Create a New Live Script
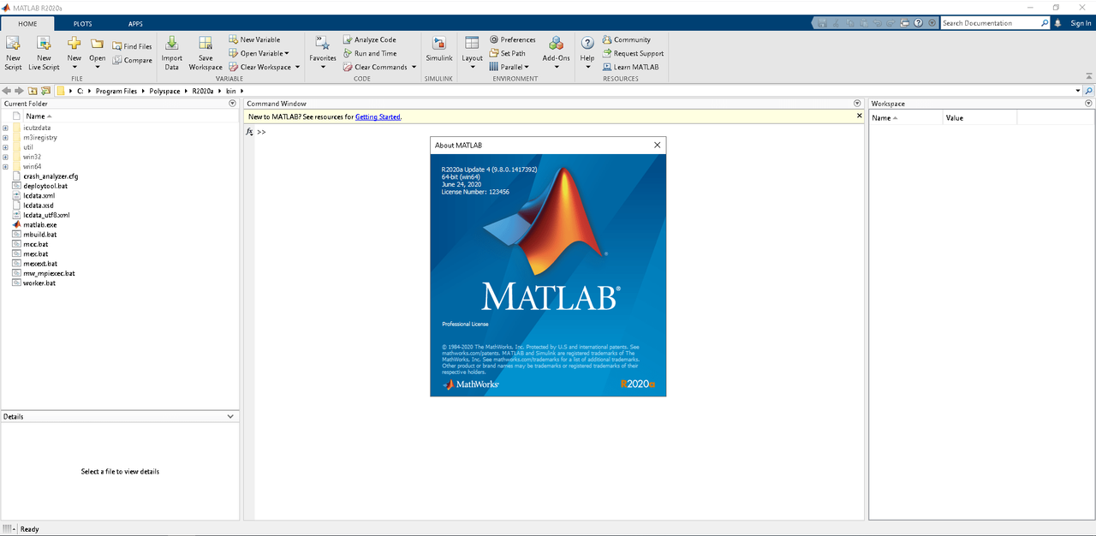This screenshot has height=536, width=1096. [44, 52]
